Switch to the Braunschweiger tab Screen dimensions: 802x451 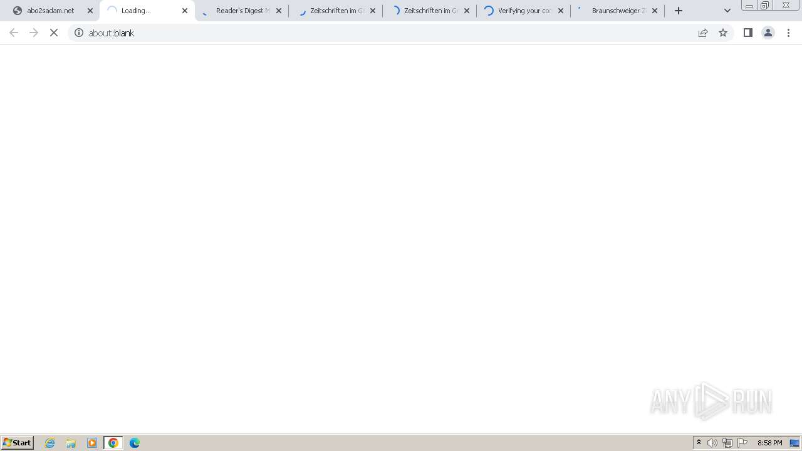click(x=619, y=11)
